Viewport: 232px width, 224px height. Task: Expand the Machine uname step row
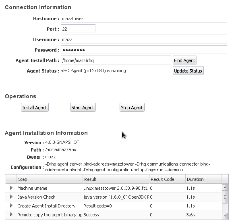pos(11,188)
